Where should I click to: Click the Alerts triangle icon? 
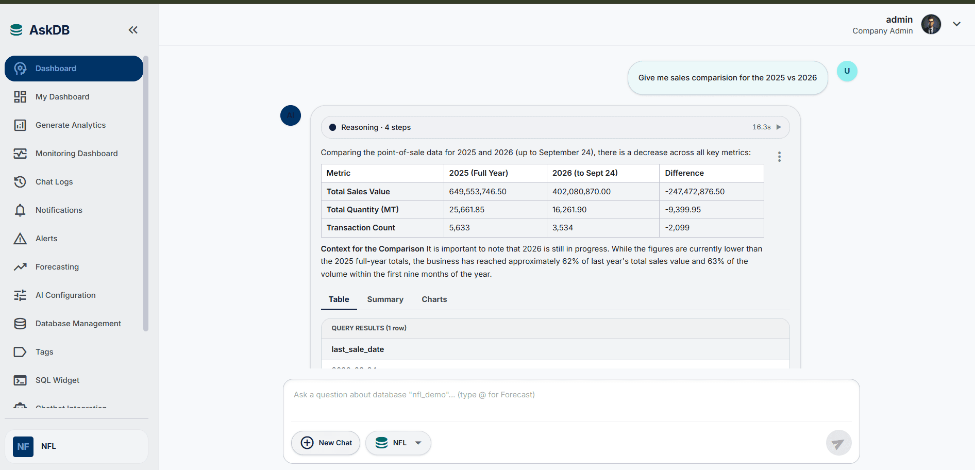click(x=20, y=239)
